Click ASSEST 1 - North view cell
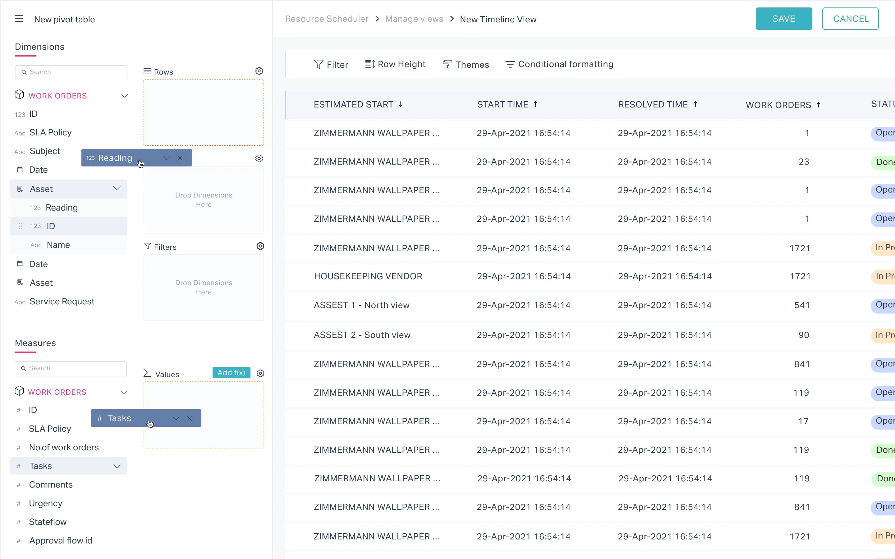 pos(362,305)
